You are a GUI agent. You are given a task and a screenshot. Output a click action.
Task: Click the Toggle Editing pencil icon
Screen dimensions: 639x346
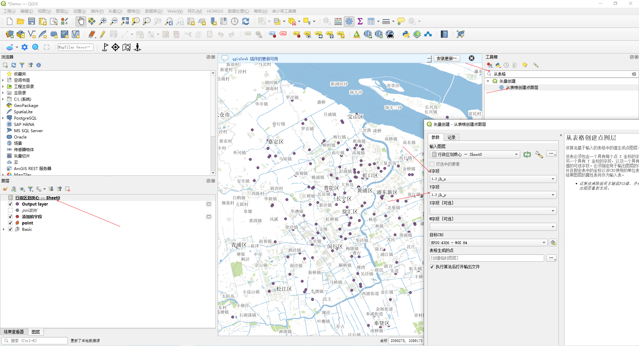click(103, 34)
